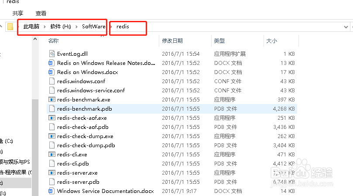Select the redis-benchmark.pdb file name
353x196 pixels.
84,109
